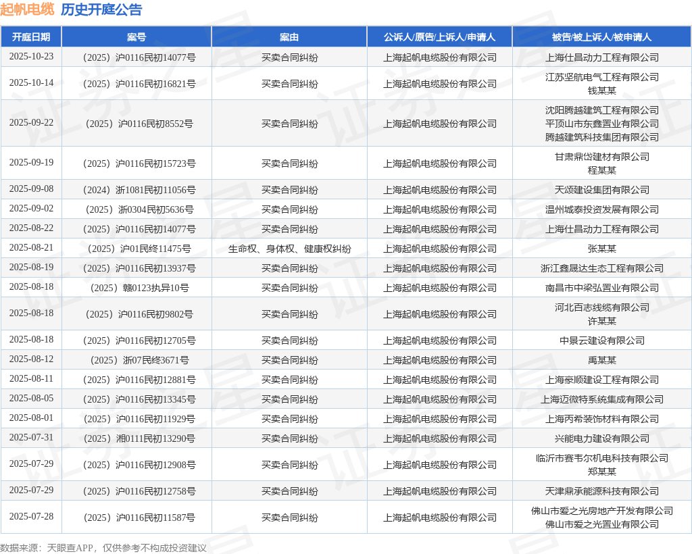
Task: Select the 案由 column header
Action: click(x=289, y=37)
